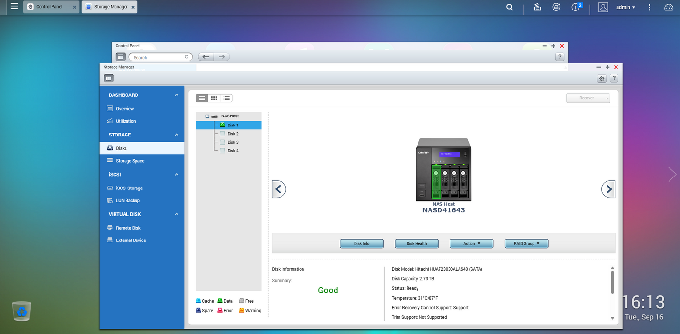Switch to the single-column list view
680x334 pixels.
(202, 98)
